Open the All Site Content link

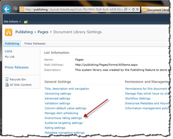[21, 85]
